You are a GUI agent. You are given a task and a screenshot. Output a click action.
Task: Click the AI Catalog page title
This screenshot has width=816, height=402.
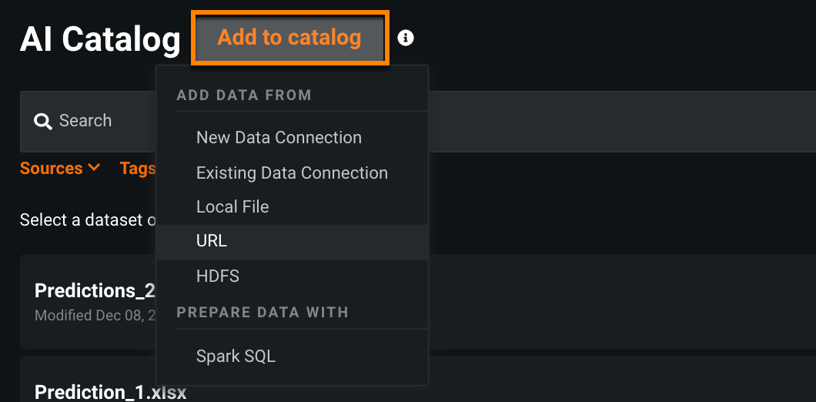point(100,39)
